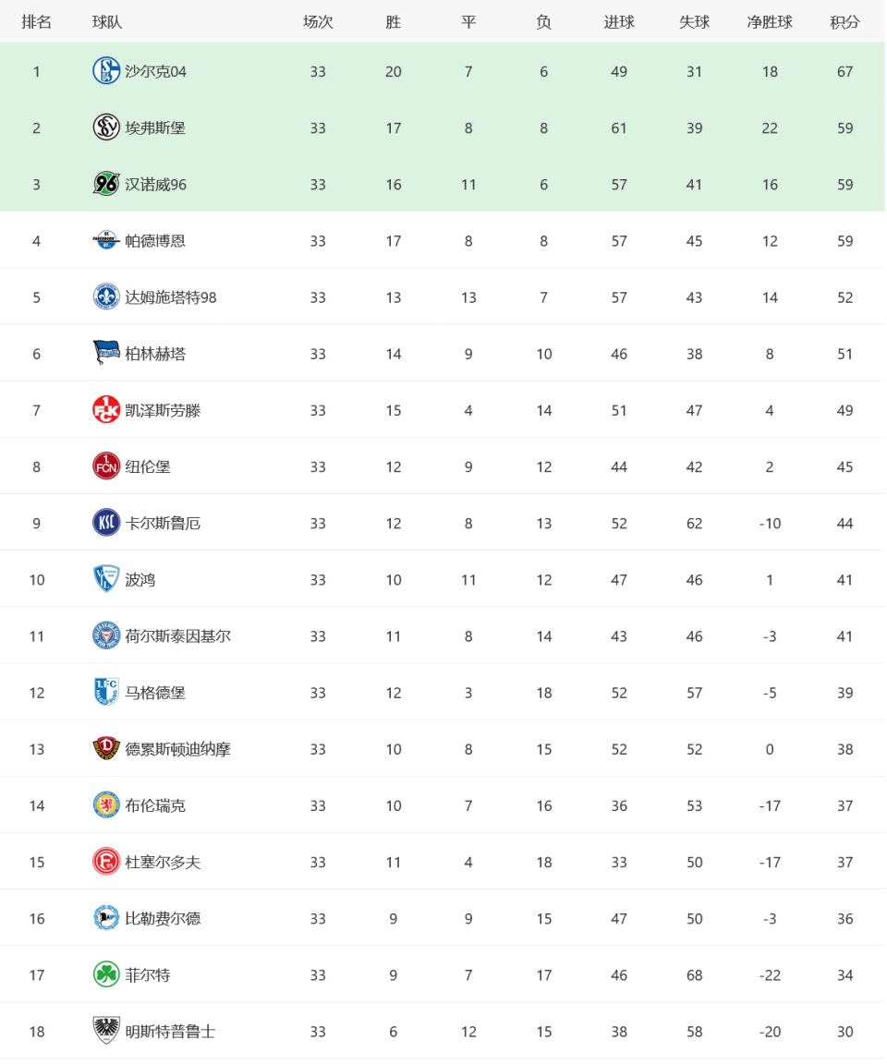The height and width of the screenshot is (1064, 887).
Task: Select the 马格德堡 team name
Action: pyautogui.click(x=154, y=693)
